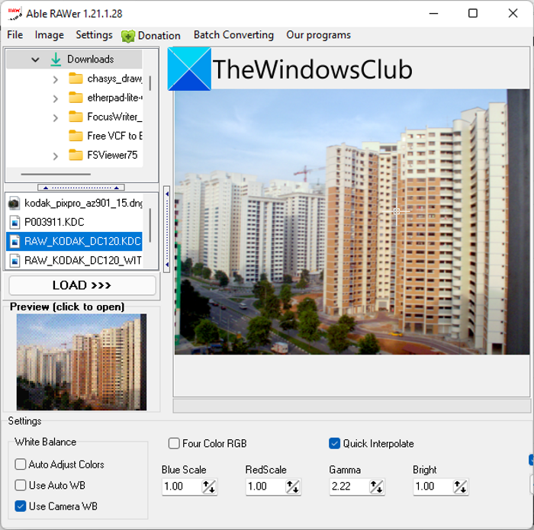Uncheck Quick Interpolate checkbox
The width and height of the screenshot is (534, 530).
click(x=334, y=443)
